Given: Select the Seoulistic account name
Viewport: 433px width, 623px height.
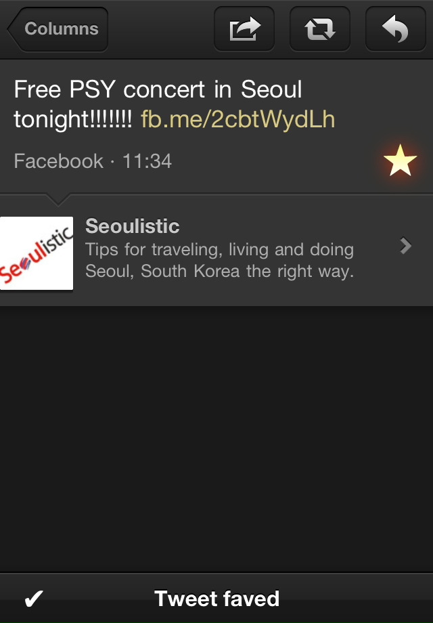Looking at the screenshot, I should 132,226.
